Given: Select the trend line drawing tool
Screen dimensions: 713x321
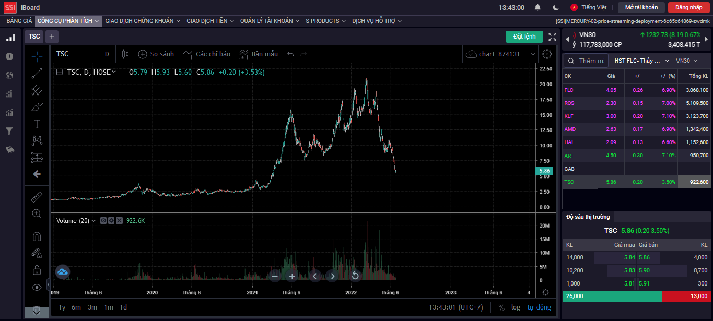Looking at the screenshot, I should [x=37, y=74].
